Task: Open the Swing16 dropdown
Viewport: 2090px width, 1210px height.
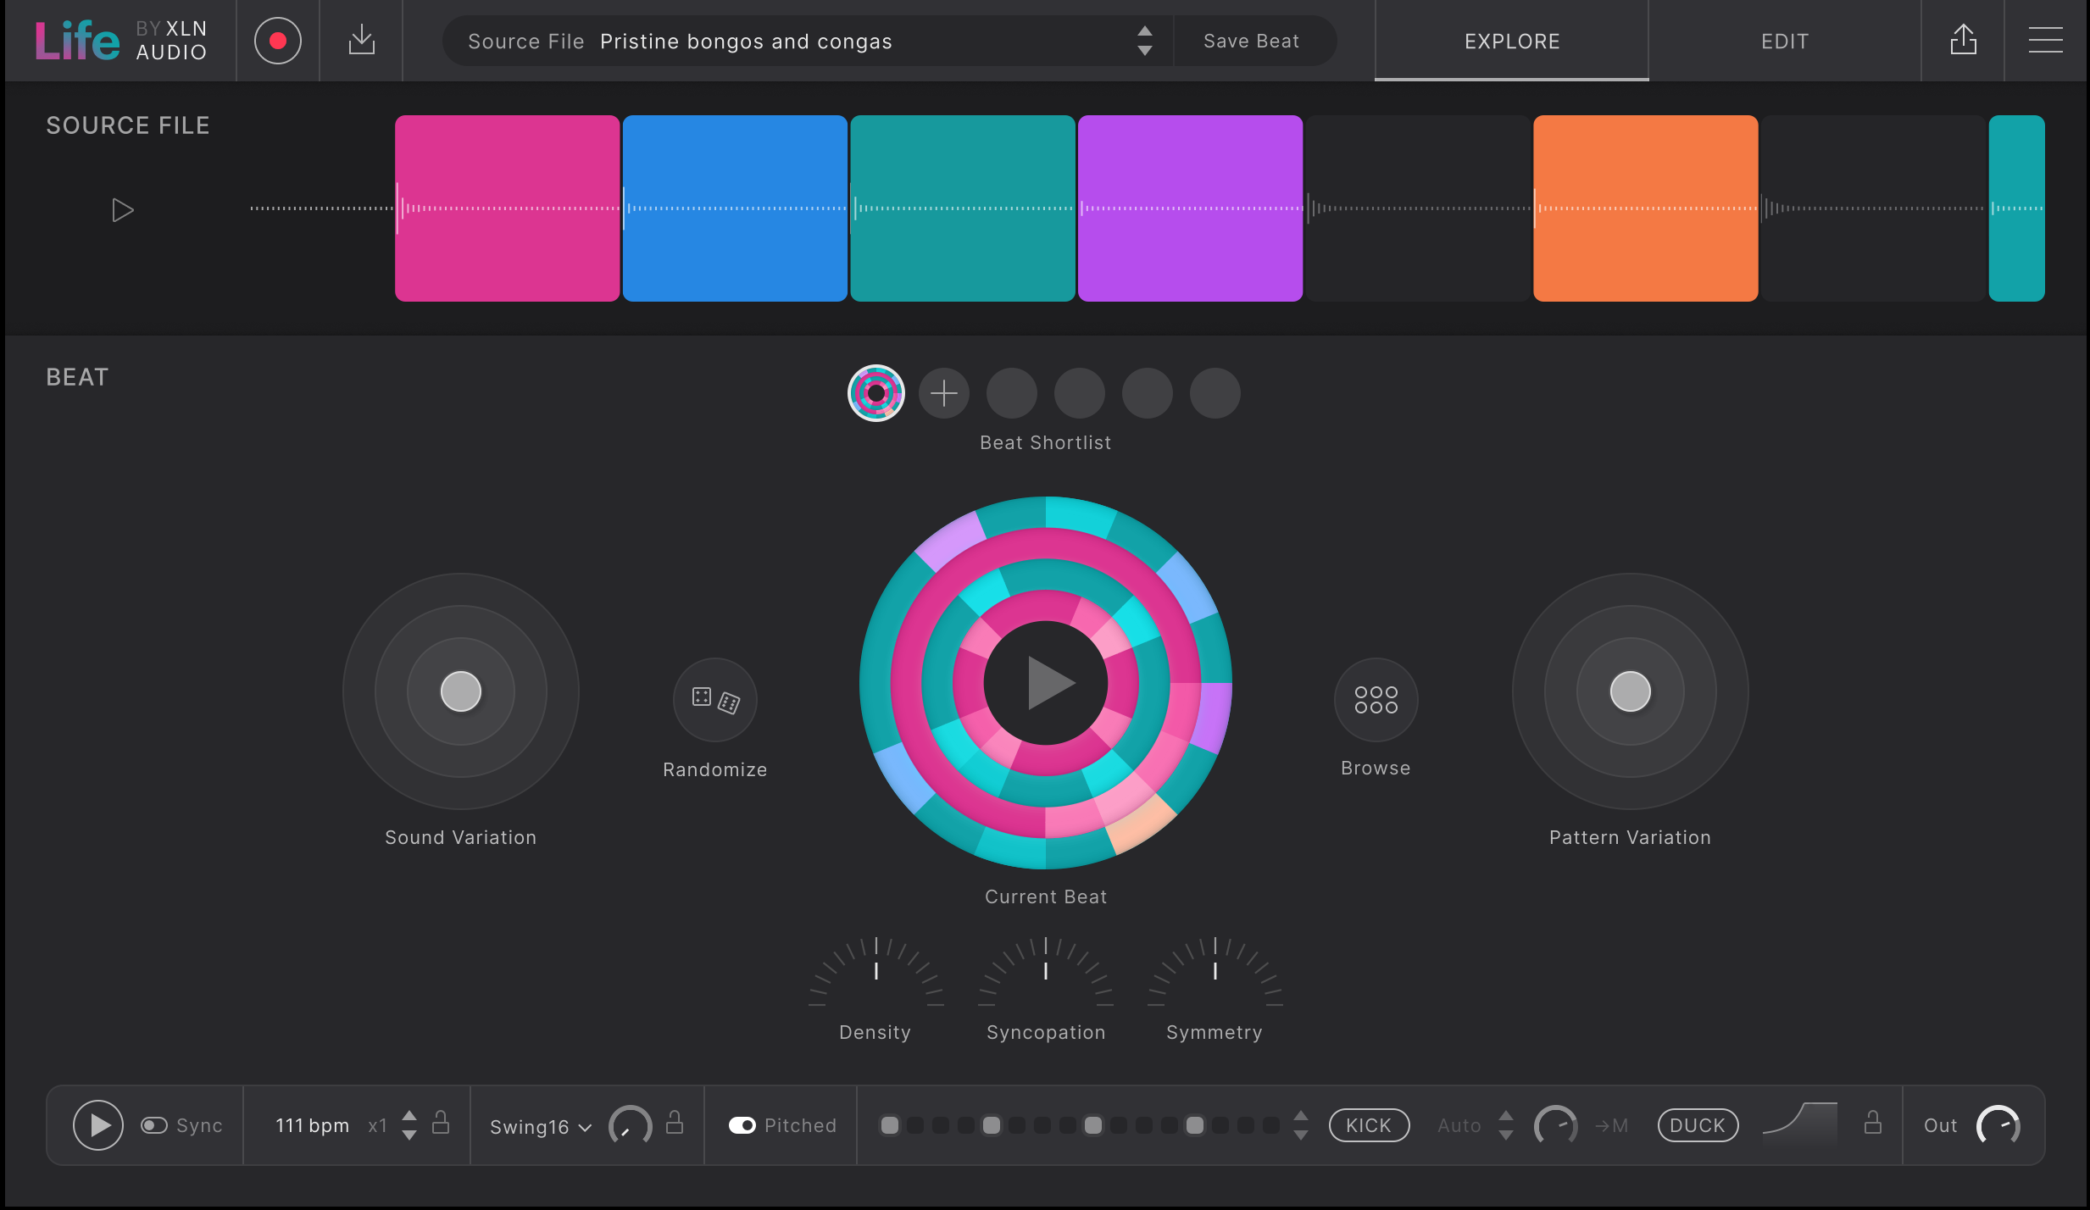Action: (x=537, y=1124)
